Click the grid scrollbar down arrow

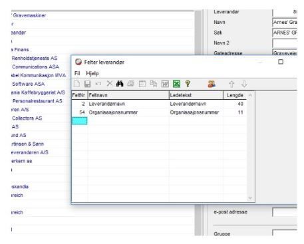250,198
